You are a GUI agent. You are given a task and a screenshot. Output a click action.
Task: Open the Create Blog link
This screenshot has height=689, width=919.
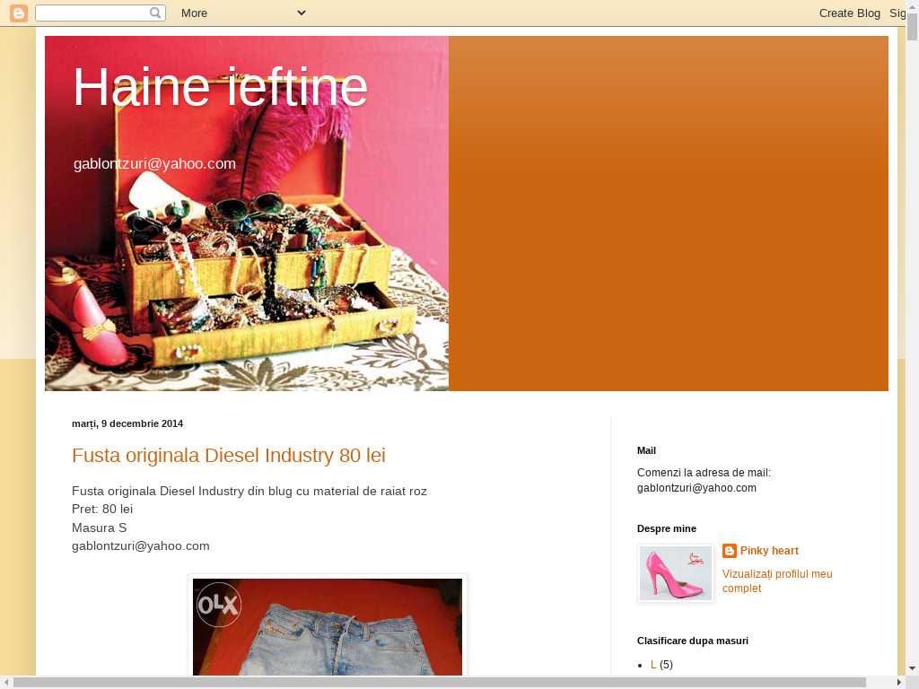click(x=849, y=13)
